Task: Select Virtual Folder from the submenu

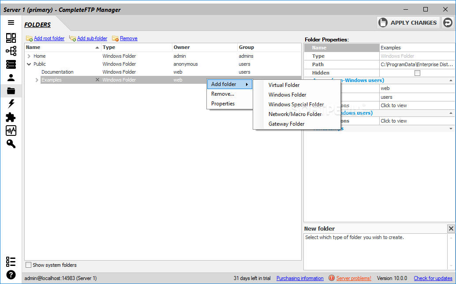Action: click(297, 85)
